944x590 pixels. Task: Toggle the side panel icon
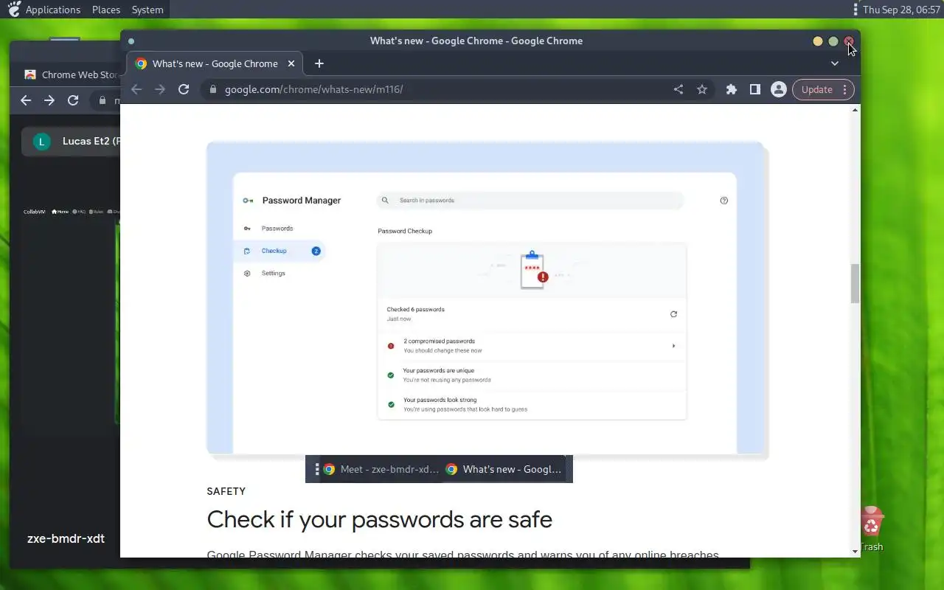click(755, 89)
